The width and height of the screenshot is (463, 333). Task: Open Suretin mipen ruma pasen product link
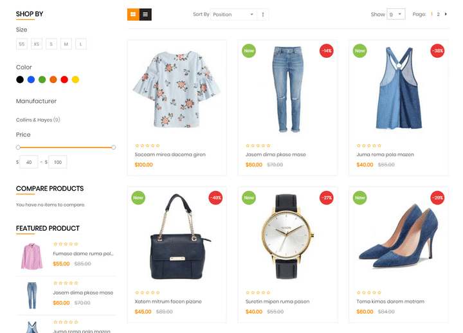(277, 301)
